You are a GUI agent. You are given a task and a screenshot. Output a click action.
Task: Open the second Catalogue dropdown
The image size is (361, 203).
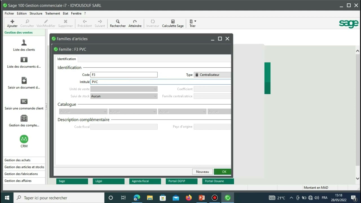pos(133,112)
